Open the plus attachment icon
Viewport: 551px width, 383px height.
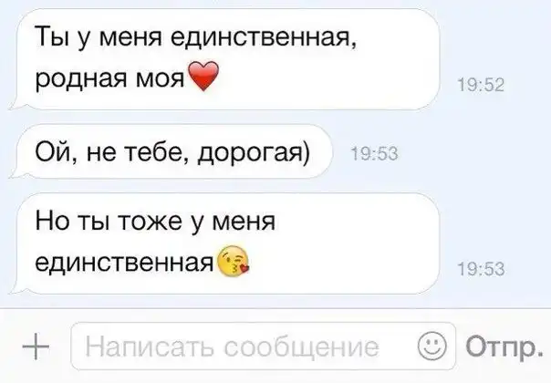pos(36,347)
